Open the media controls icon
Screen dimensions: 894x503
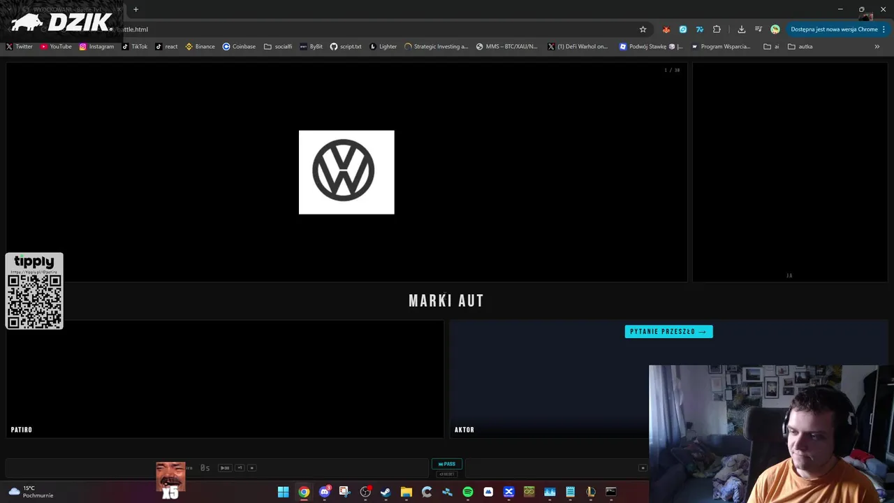point(758,29)
